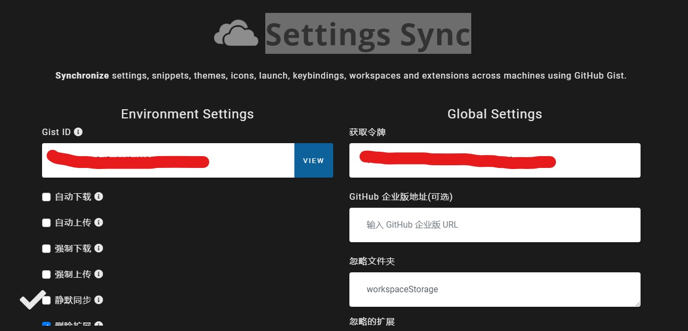
Task: Toggle the 静默同步 checkbox
Action: (46, 300)
